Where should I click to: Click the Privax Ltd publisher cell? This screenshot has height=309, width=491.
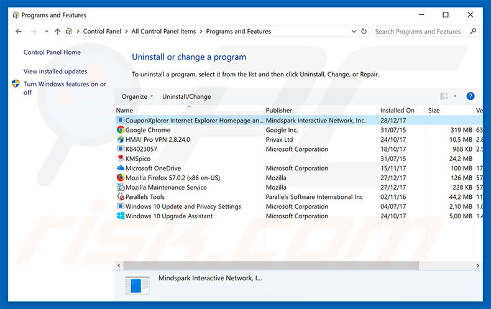click(x=279, y=139)
